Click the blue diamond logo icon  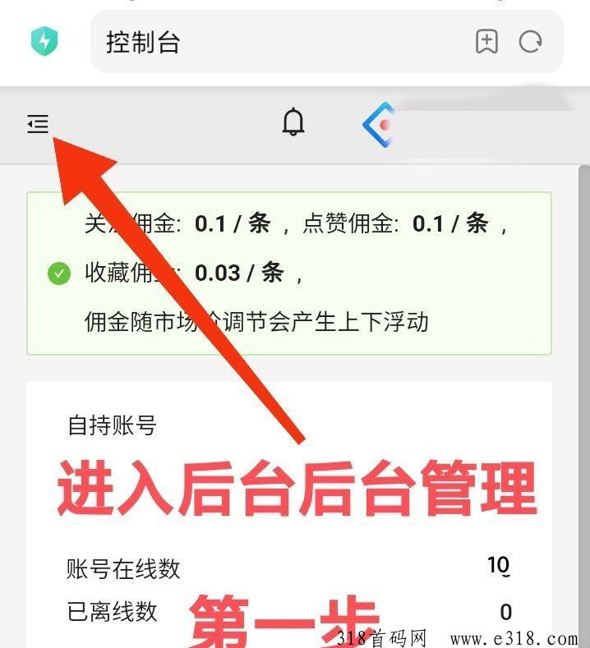[x=379, y=124]
